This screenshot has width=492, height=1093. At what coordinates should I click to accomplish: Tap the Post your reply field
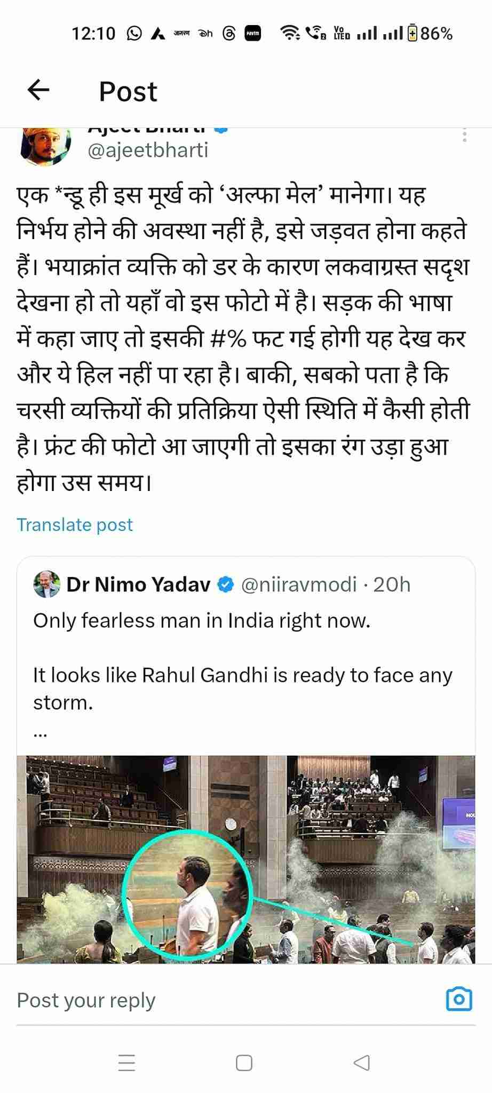point(213,1000)
